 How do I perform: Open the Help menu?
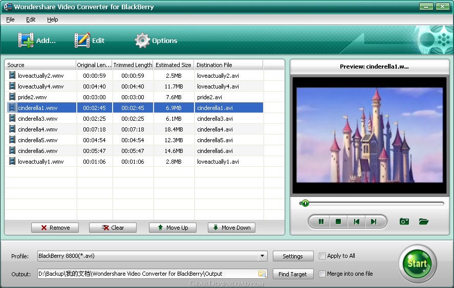click(x=52, y=19)
